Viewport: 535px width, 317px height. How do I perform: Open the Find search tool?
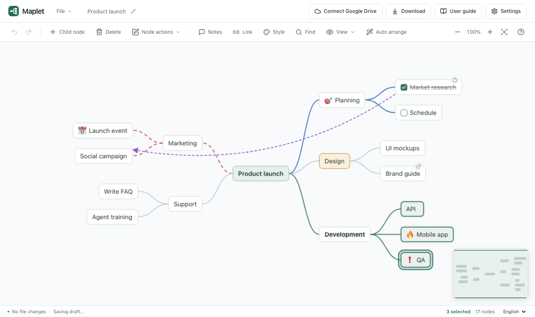[x=305, y=32]
